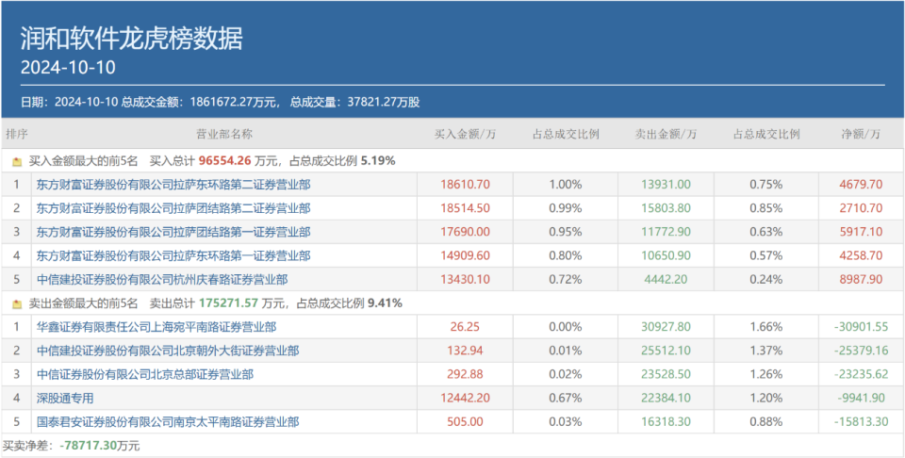This screenshot has height=458, width=905.
Task: Open 中信建投证券杭州庆春路证券营业部 link
Action: 162,279
